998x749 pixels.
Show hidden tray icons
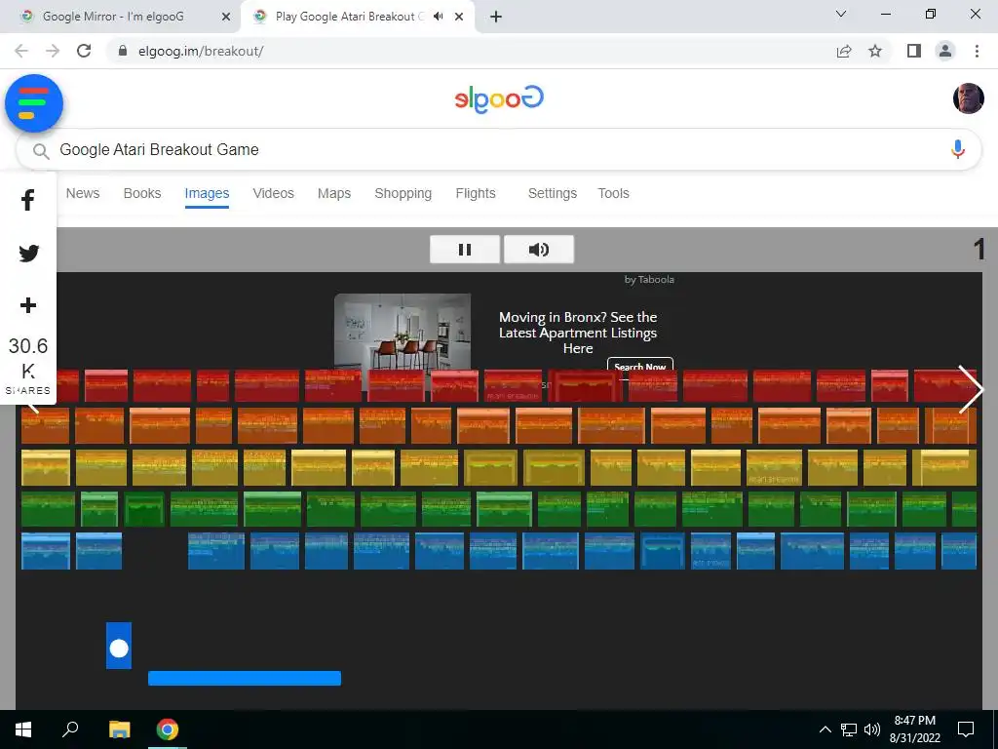pyautogui.click(x=825, y=729)
